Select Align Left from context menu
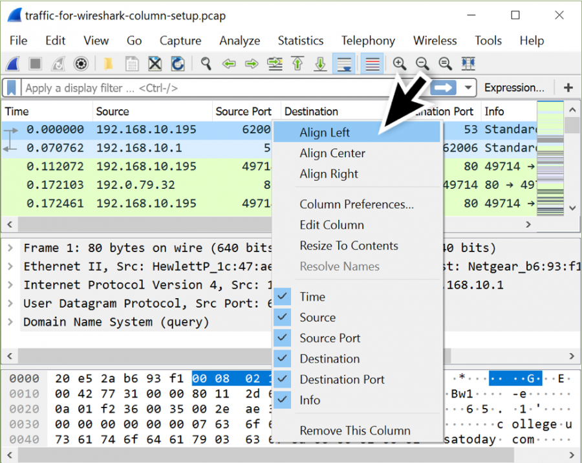The height and width of the screenshot is (463, 582). pos(325,133)
